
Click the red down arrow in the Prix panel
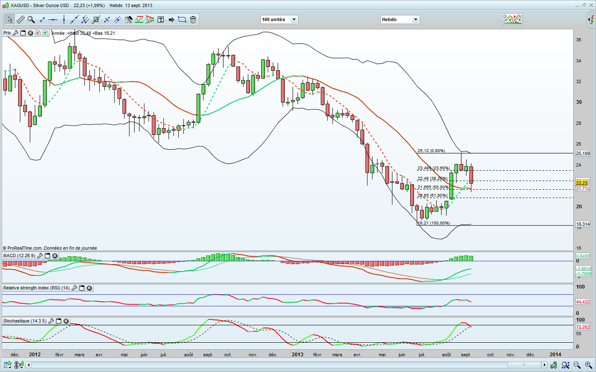(x=38, y=33)
